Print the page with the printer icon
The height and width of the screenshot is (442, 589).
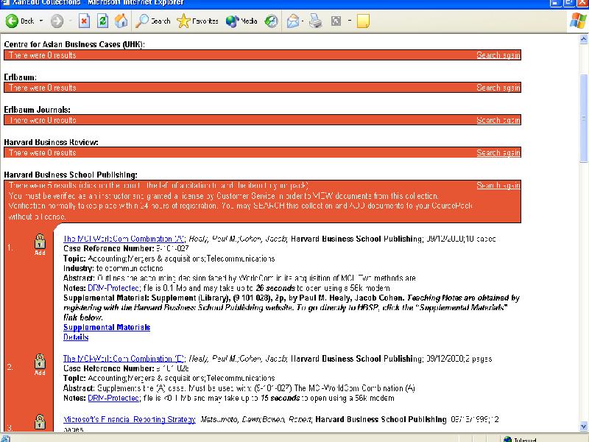coord(316,21)
